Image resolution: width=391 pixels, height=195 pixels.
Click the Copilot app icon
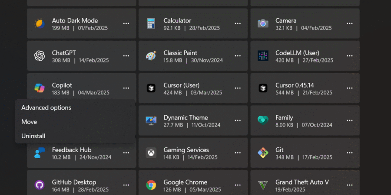click(40, 88)
